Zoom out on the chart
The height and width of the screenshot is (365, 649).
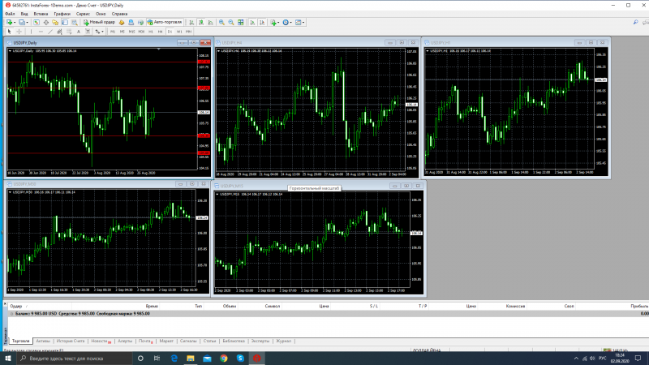(231, 23)
